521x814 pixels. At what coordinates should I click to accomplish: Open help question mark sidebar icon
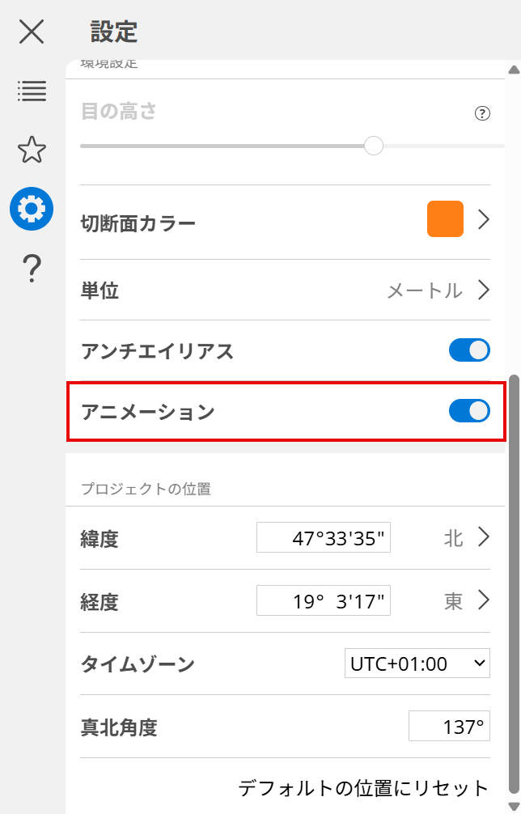(32, 268)
